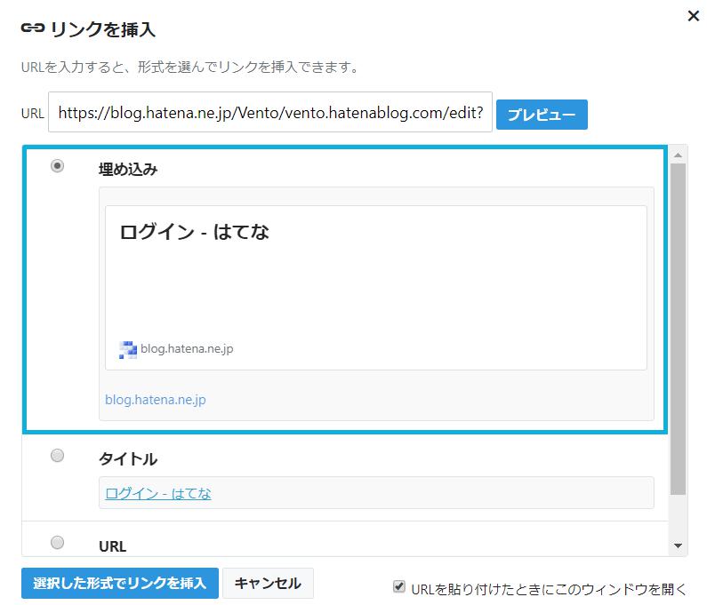Click the chain link icon in the title
707x605 pixels.
33,28
